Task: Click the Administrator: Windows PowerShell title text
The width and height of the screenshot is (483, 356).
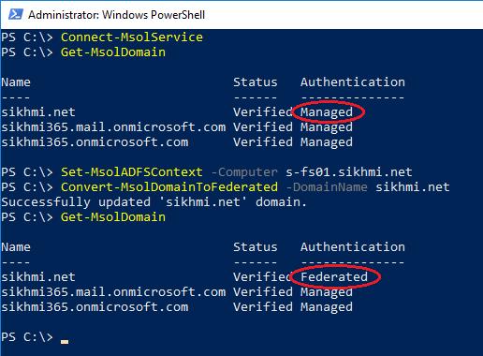Action: 116,15
